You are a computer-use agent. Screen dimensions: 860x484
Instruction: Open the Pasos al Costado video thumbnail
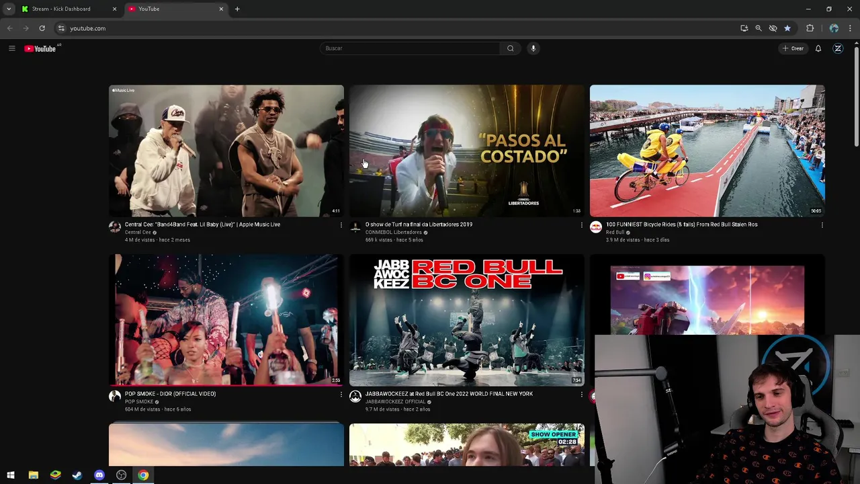coord(467,151)
